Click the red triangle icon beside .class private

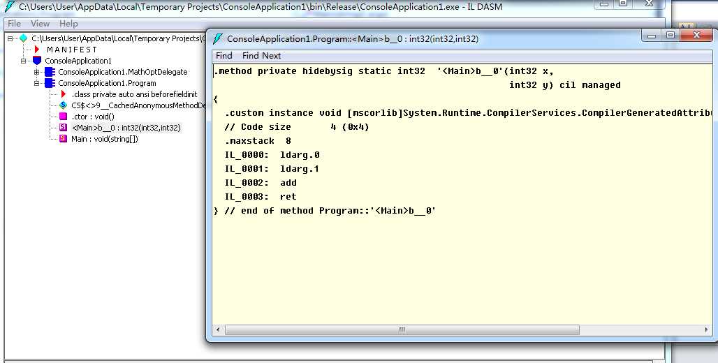63,94
